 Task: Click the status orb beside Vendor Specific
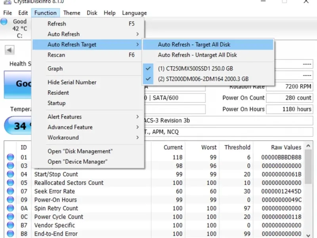tap(10, 225)
